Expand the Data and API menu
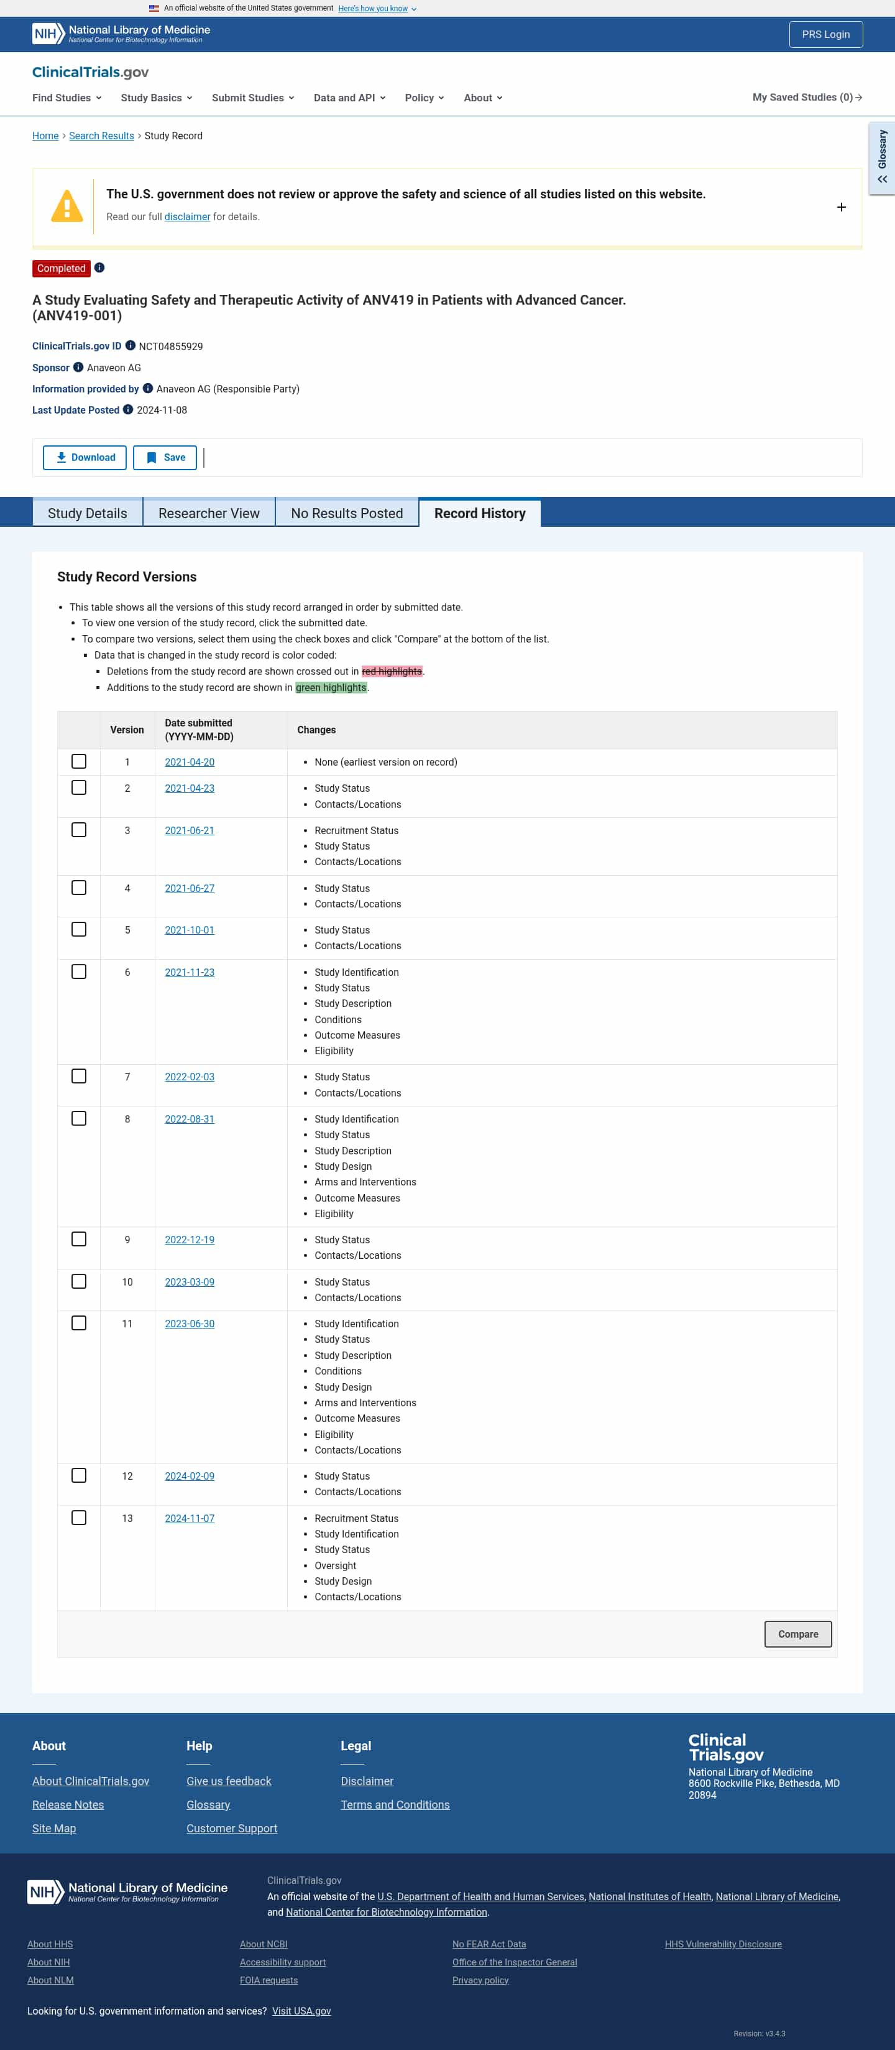 (x=349, y=97)
